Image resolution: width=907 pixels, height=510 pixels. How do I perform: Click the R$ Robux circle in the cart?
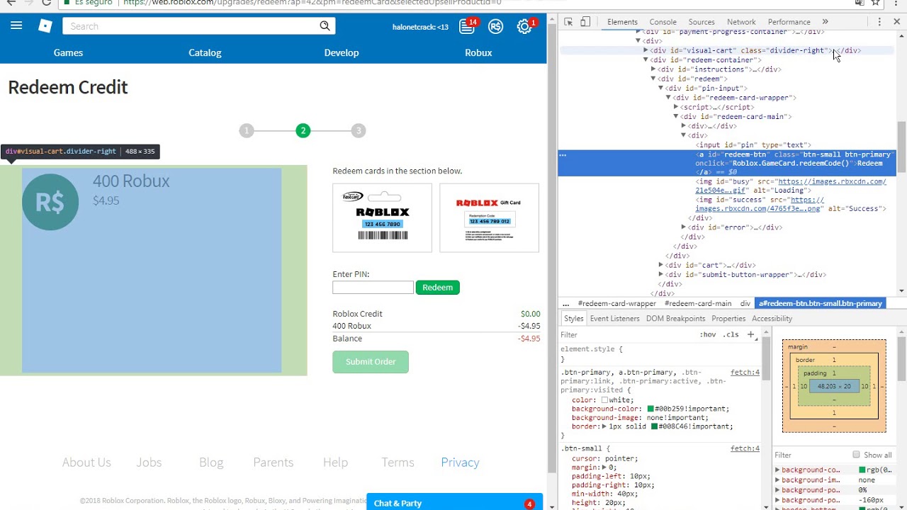point(50,202)
